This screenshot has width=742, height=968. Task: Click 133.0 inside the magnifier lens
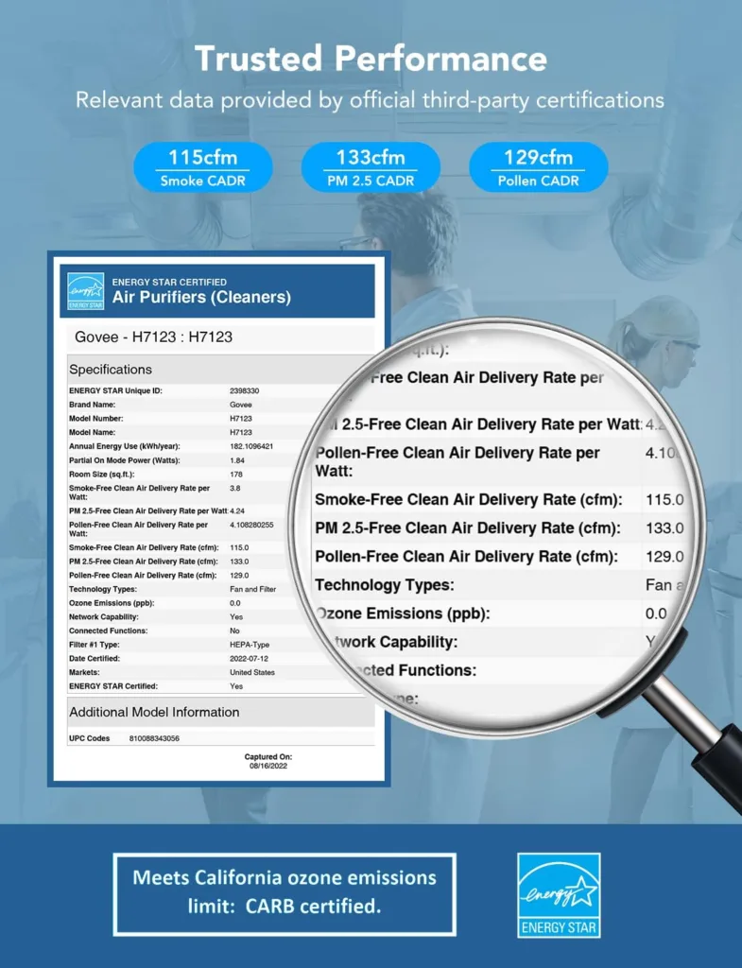[664, 527]
